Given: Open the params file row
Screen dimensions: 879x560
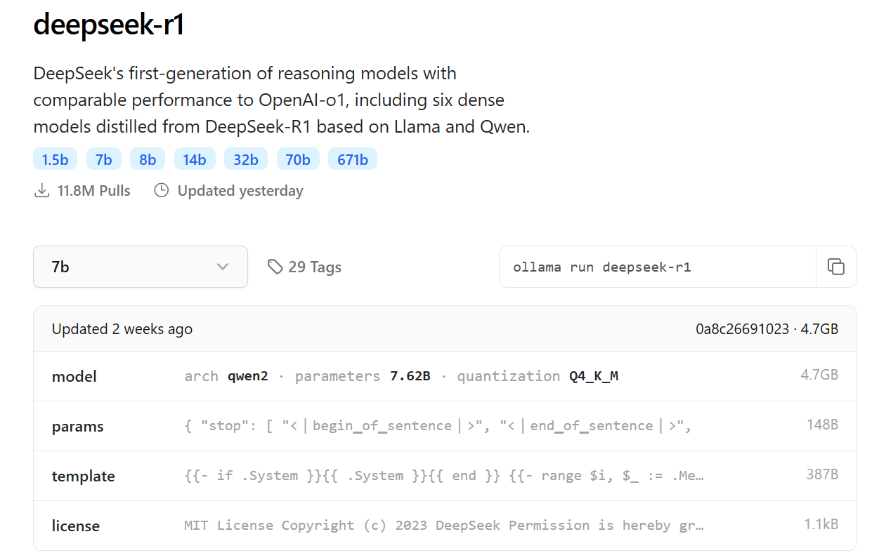Looking at the screenshot, I should (445, 426).
